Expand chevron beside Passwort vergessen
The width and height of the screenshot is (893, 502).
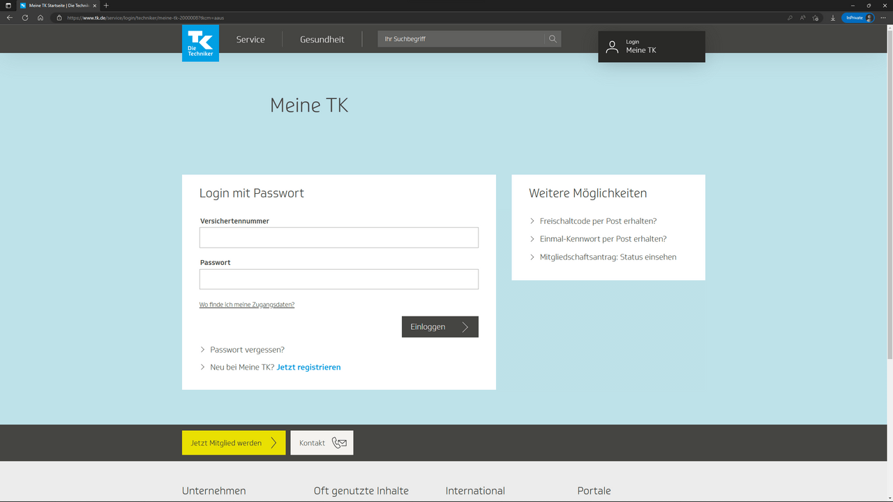pyautogui.click(x=203, y=350)
